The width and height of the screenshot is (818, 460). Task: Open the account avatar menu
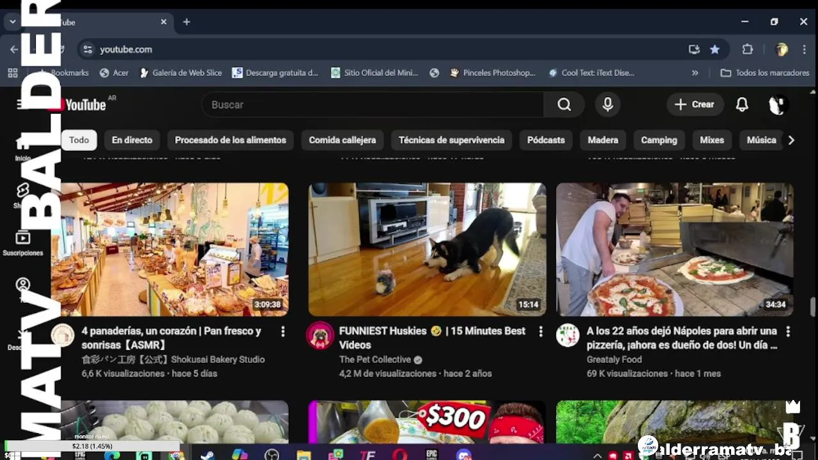coord(778,105)
